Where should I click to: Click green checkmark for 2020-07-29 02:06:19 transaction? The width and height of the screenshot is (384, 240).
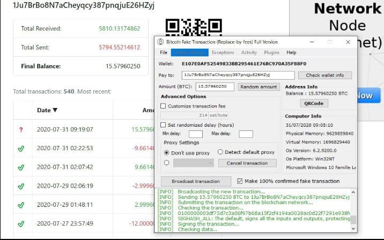click(21, 186)
